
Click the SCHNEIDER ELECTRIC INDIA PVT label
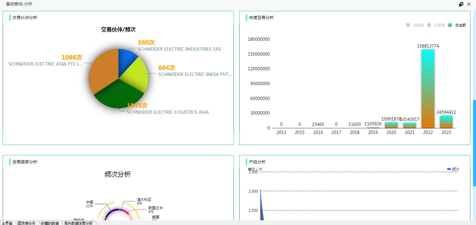pos(195,74)
